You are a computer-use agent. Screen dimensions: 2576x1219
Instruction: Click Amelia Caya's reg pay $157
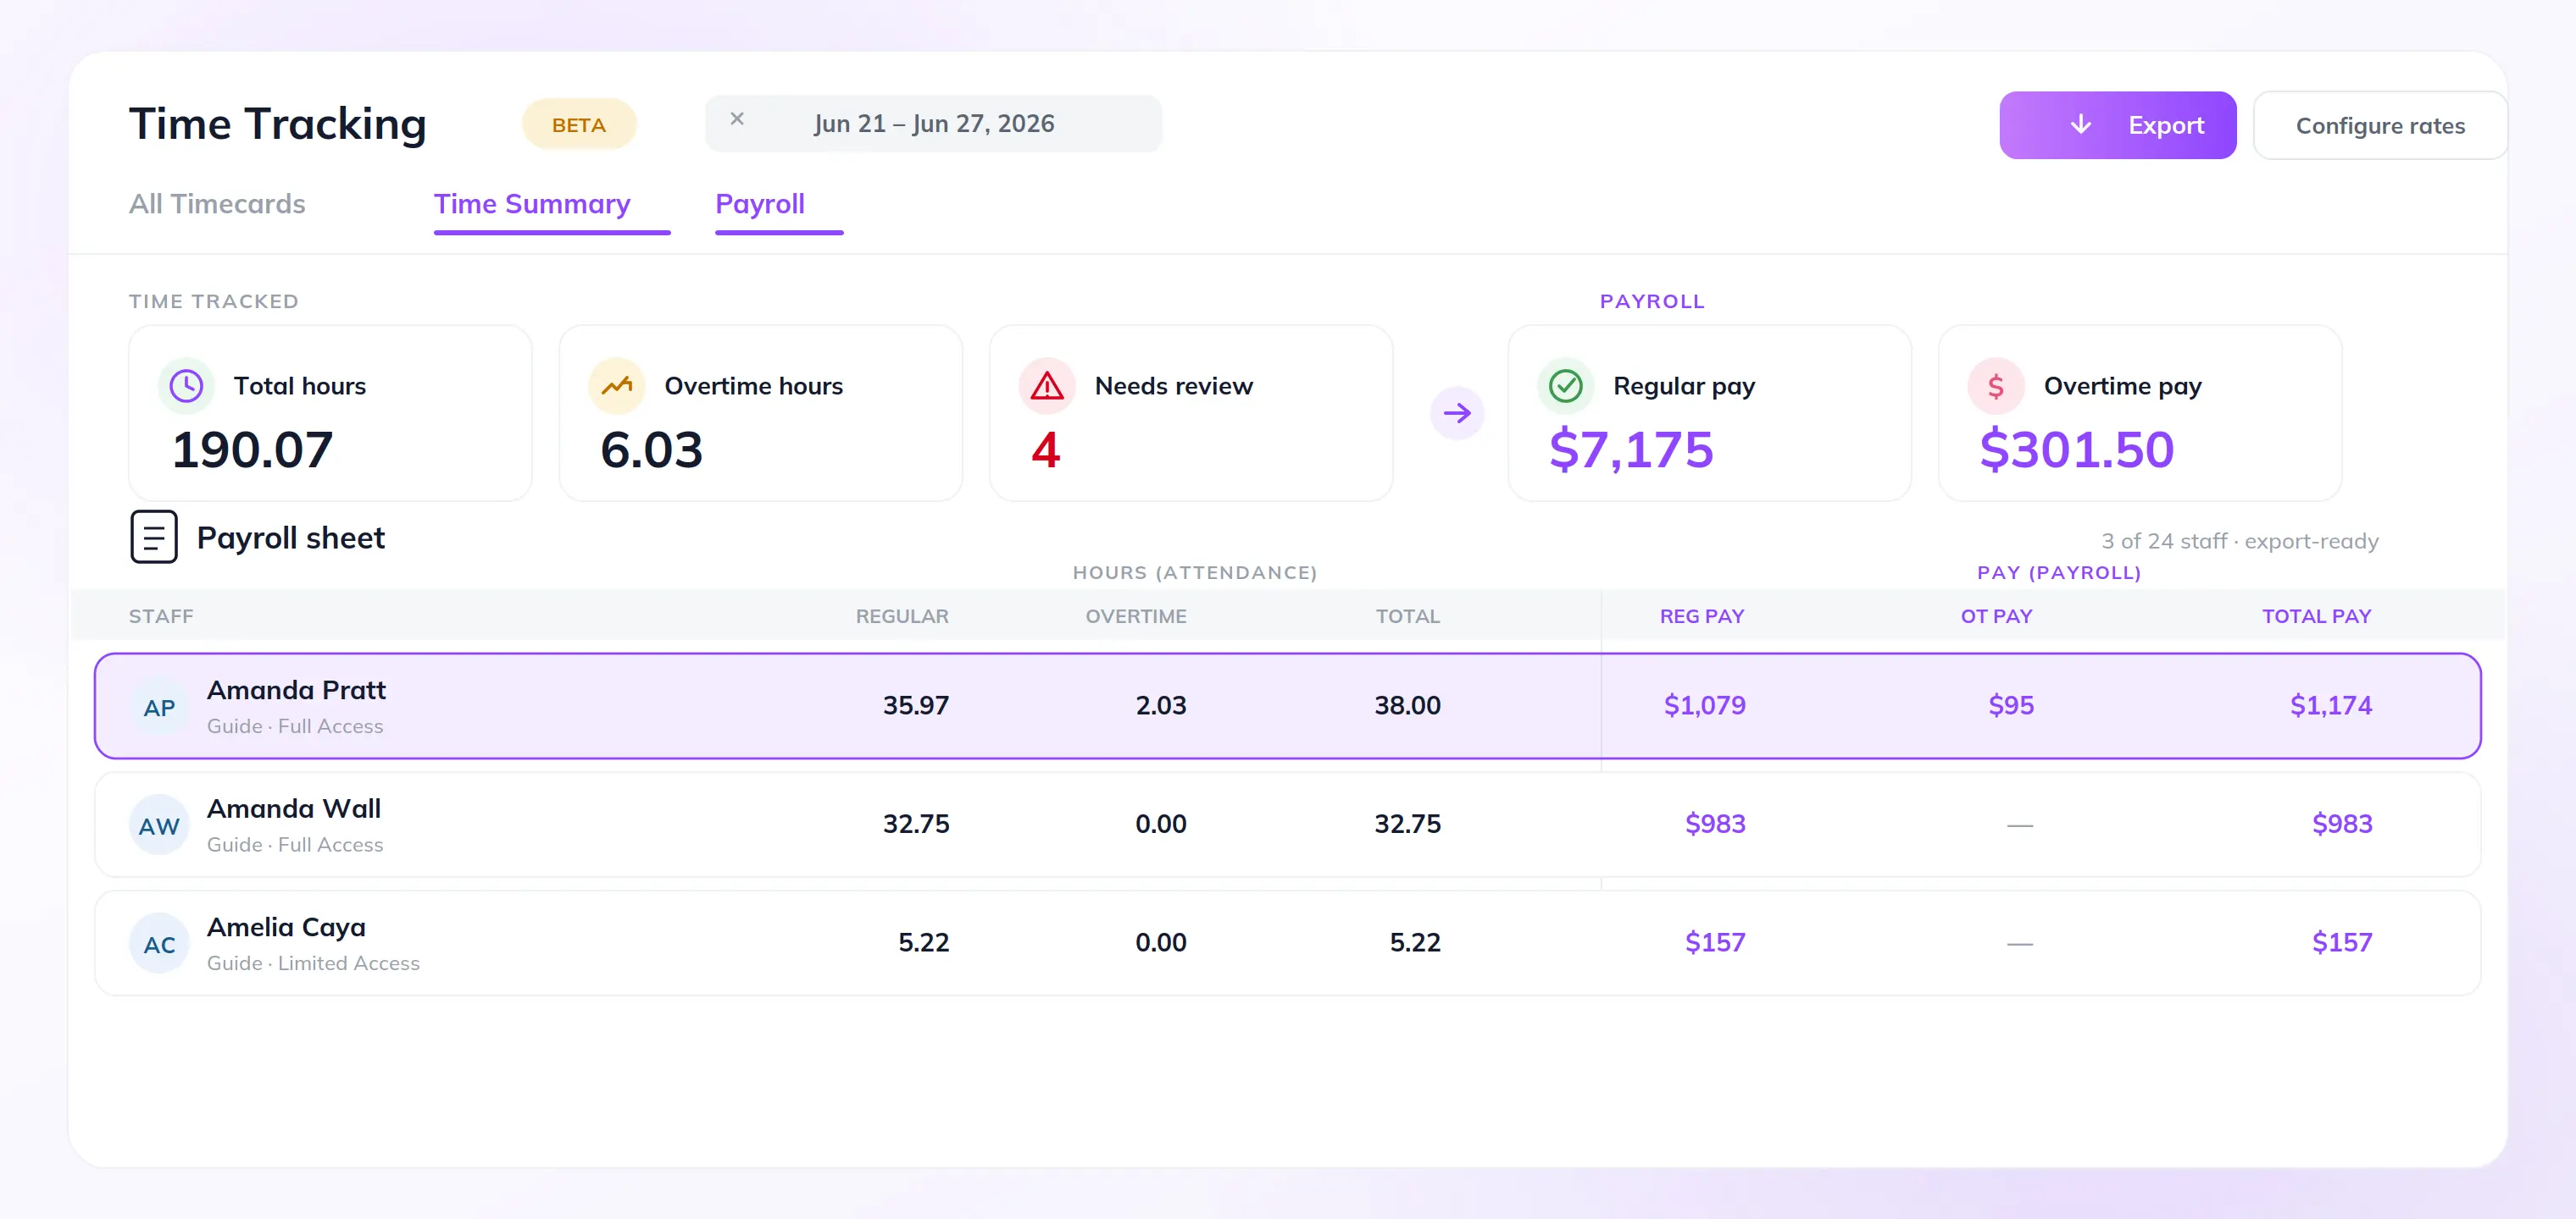[1716, 942]
